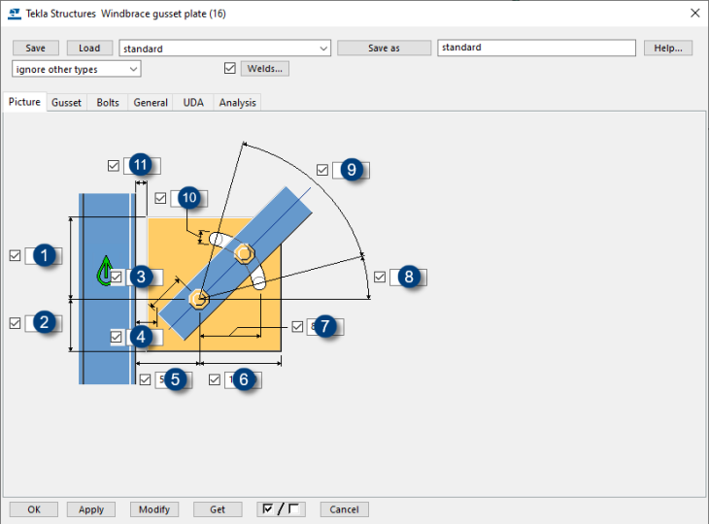Toggle the checkbox for angle field 9
Image resolution: width=709 pixels, height=524 pixels.
point(322,170)
